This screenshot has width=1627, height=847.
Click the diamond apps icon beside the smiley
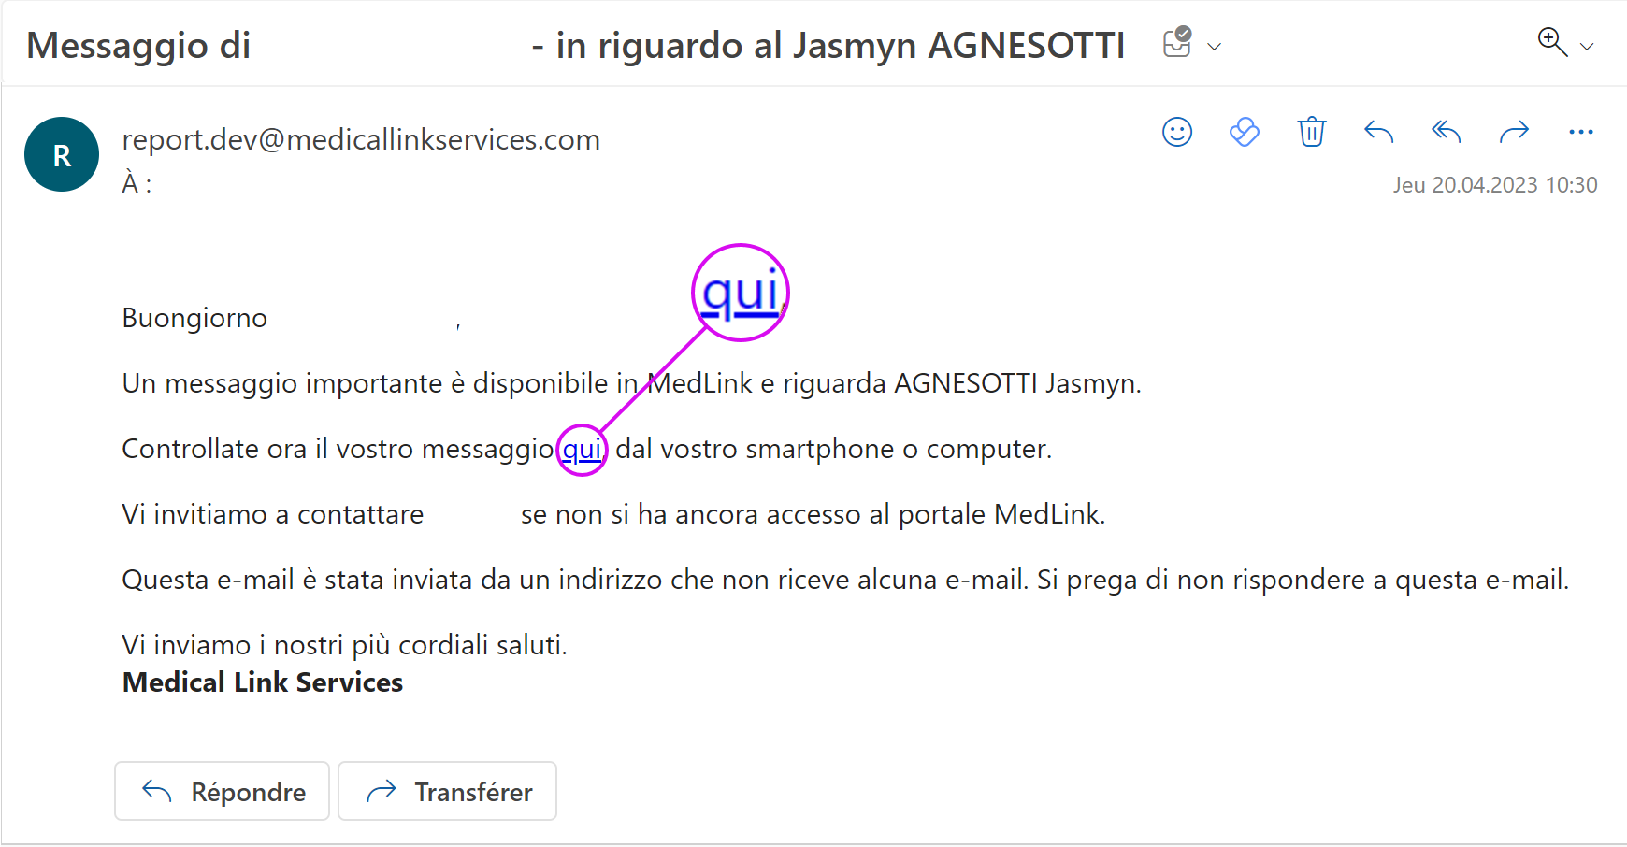(1245, 132)
